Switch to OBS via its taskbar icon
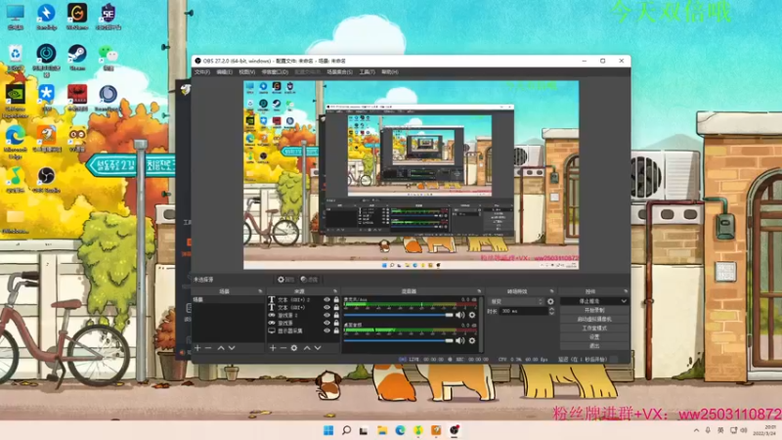Image resolution: width=782 pixels, height=440 pixels. pos(455,430)
